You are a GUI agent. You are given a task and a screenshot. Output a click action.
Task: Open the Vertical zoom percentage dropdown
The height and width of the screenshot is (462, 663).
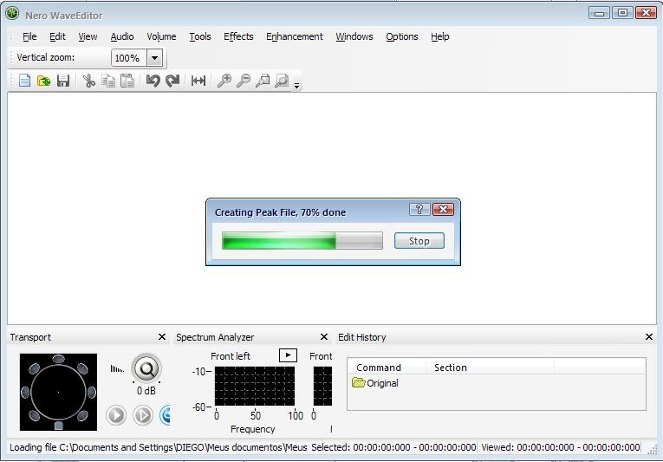pyautogui.click(x=154, y=58)
